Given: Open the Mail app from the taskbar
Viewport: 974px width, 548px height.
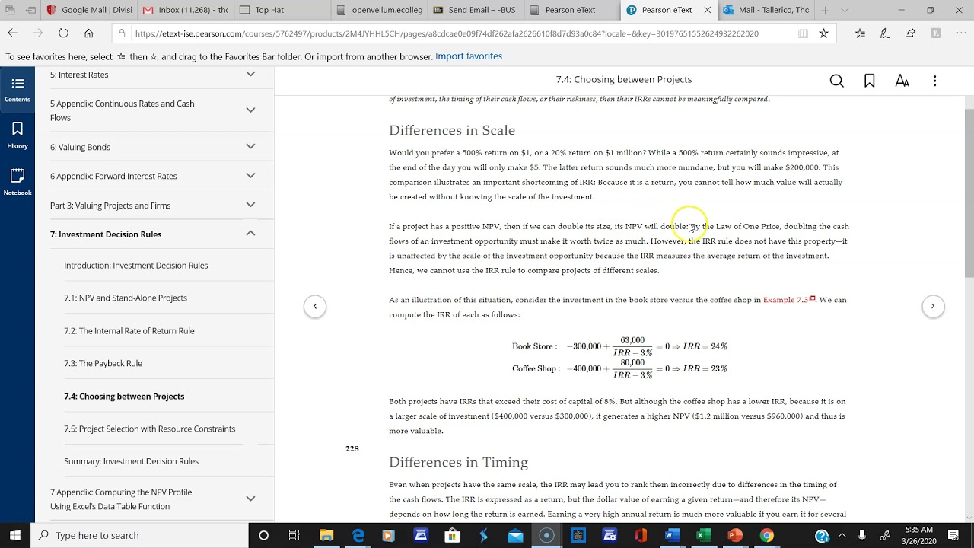Looking at the screenshot, I should (515, 535).
